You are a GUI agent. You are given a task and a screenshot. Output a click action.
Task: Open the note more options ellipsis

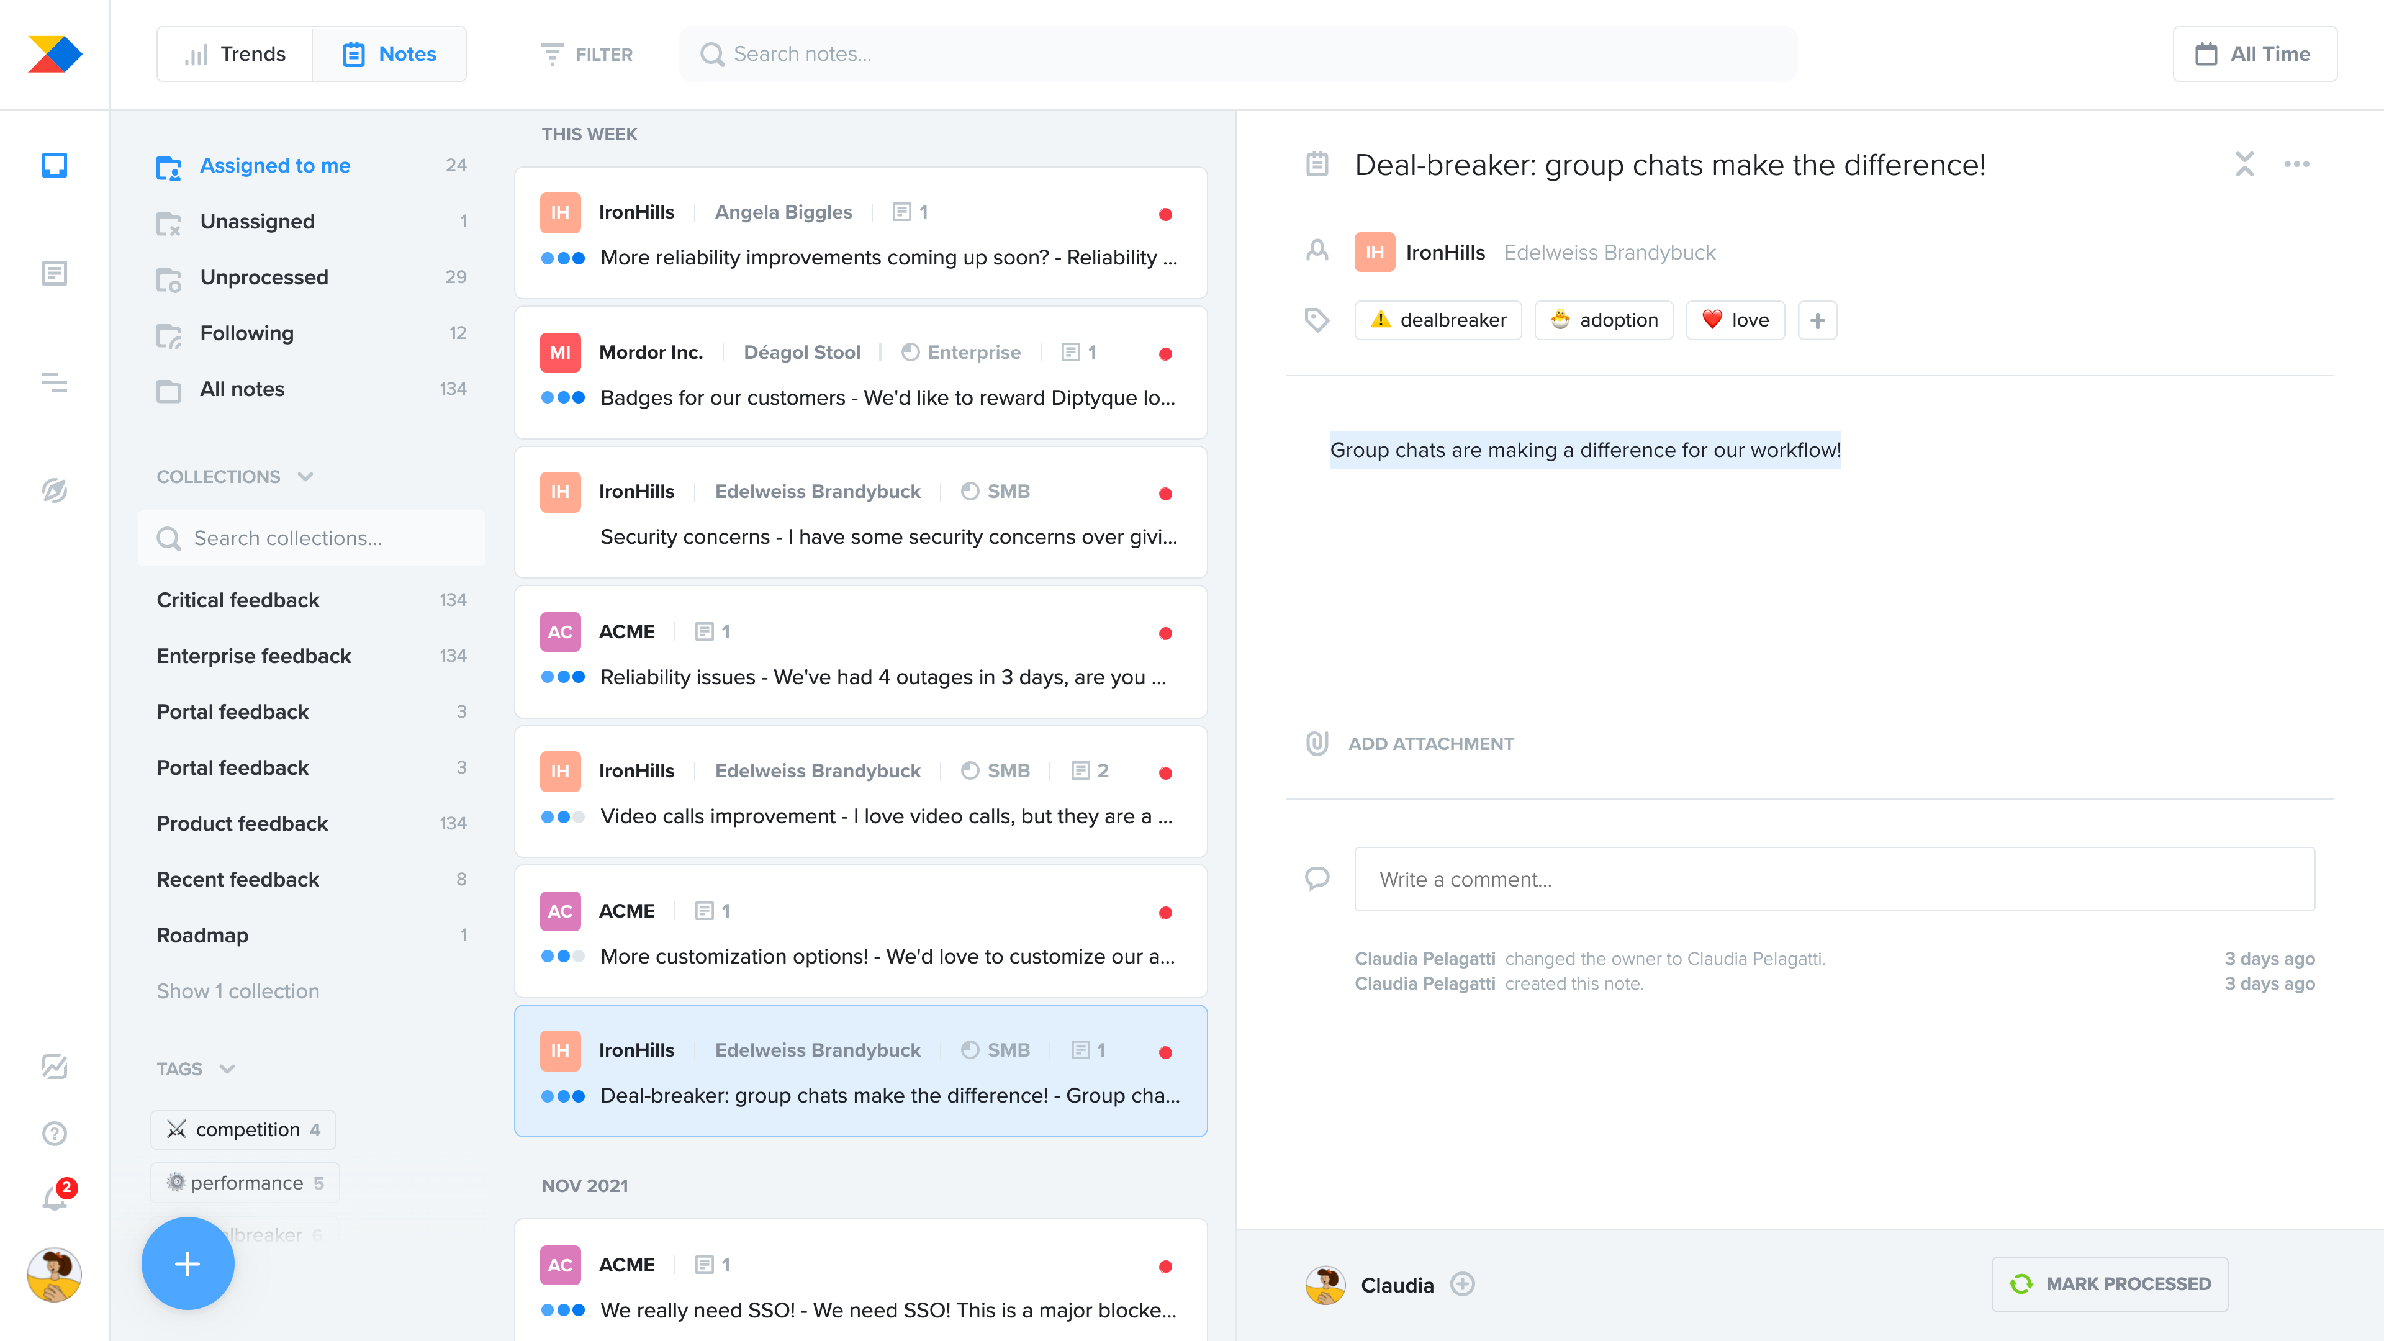[x=2296, y=164]
